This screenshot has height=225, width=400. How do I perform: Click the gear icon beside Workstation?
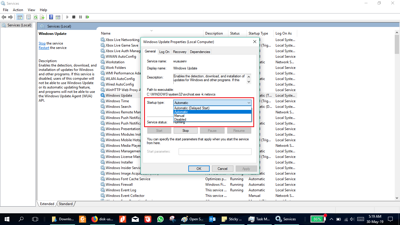coord(103,62)
